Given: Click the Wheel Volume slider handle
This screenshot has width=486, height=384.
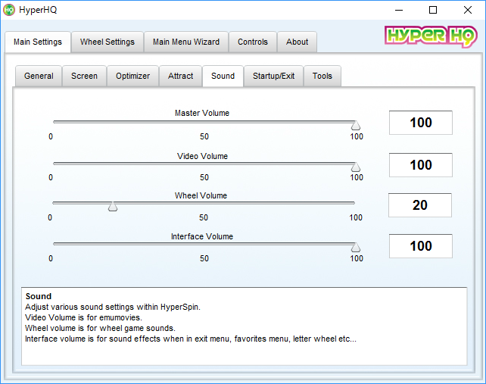Looking at the screenshot, I should [113, 207].
